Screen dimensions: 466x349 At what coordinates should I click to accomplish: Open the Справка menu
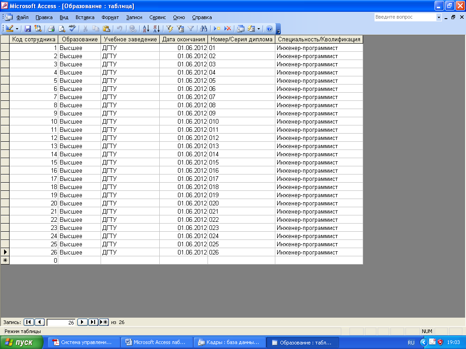coord(202,18)
